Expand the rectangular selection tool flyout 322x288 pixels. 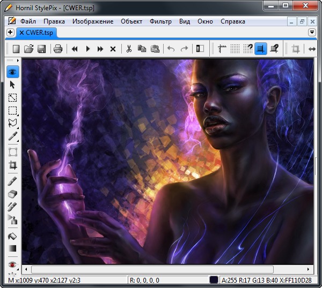(x=13, y=111)
